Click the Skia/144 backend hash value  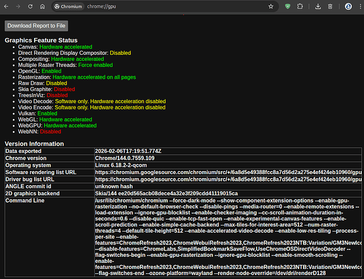pyautogui.click(x=167, y=194)
